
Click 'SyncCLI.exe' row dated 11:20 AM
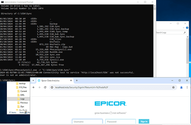click(x=32, y=60)
